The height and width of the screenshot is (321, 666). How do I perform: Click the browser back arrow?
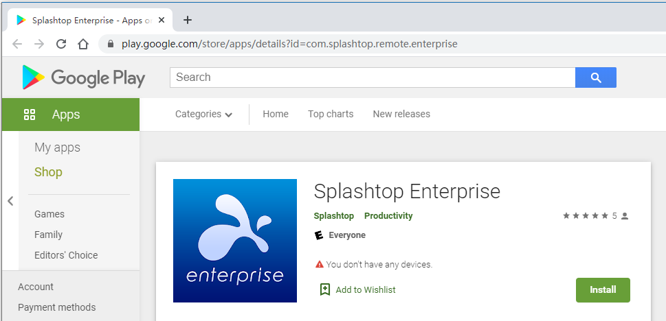click(17, 44)
